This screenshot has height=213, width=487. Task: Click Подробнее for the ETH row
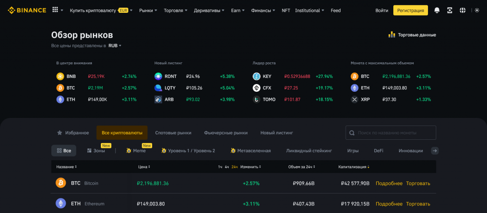(x=389, y=203)
